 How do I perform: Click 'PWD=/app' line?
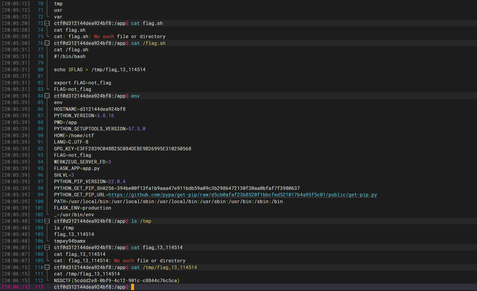pyautogui.click(x=65, y=122)
